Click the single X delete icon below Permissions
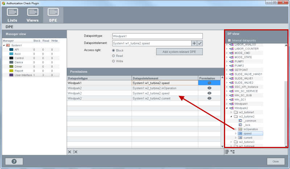This screenshot has height=169, width=290. point(70,152)
